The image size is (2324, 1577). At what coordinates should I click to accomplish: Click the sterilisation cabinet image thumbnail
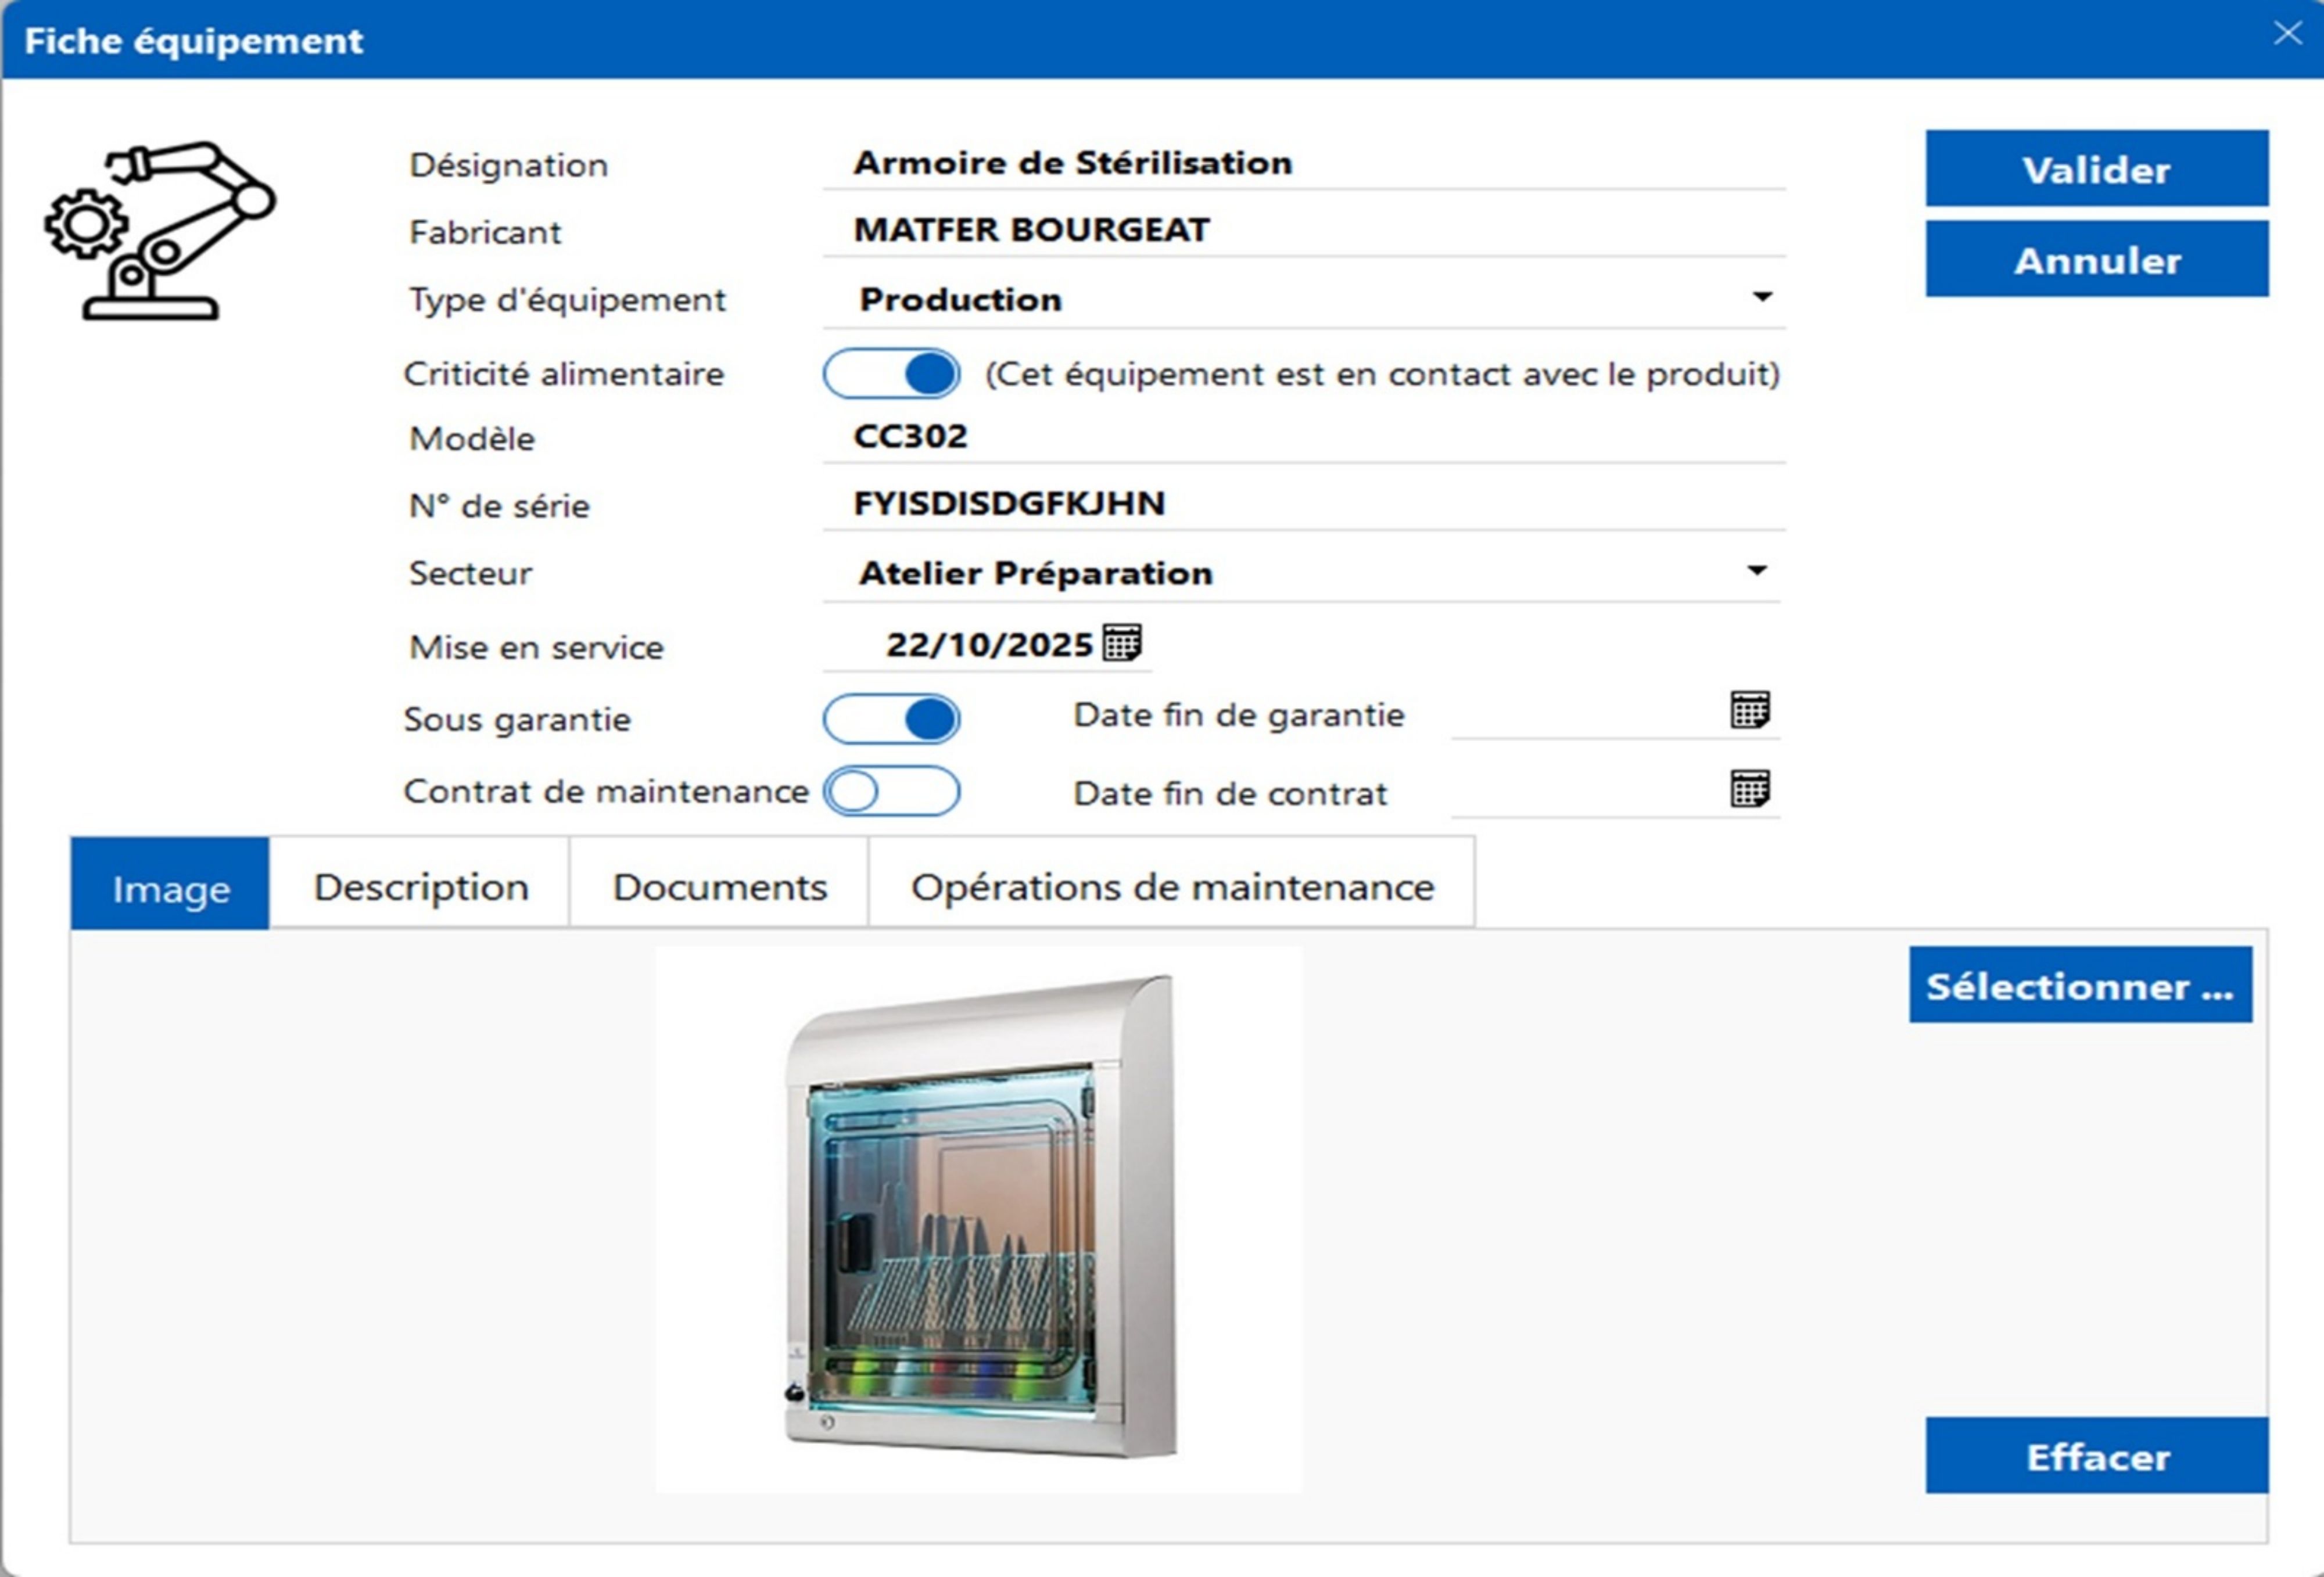point(979,1219)
